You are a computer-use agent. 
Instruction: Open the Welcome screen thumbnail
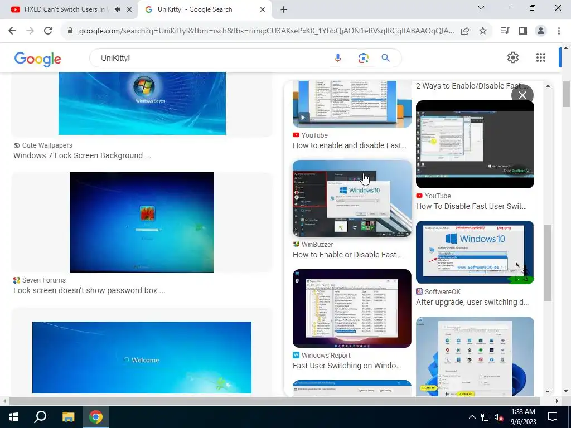tap(142, 357)
